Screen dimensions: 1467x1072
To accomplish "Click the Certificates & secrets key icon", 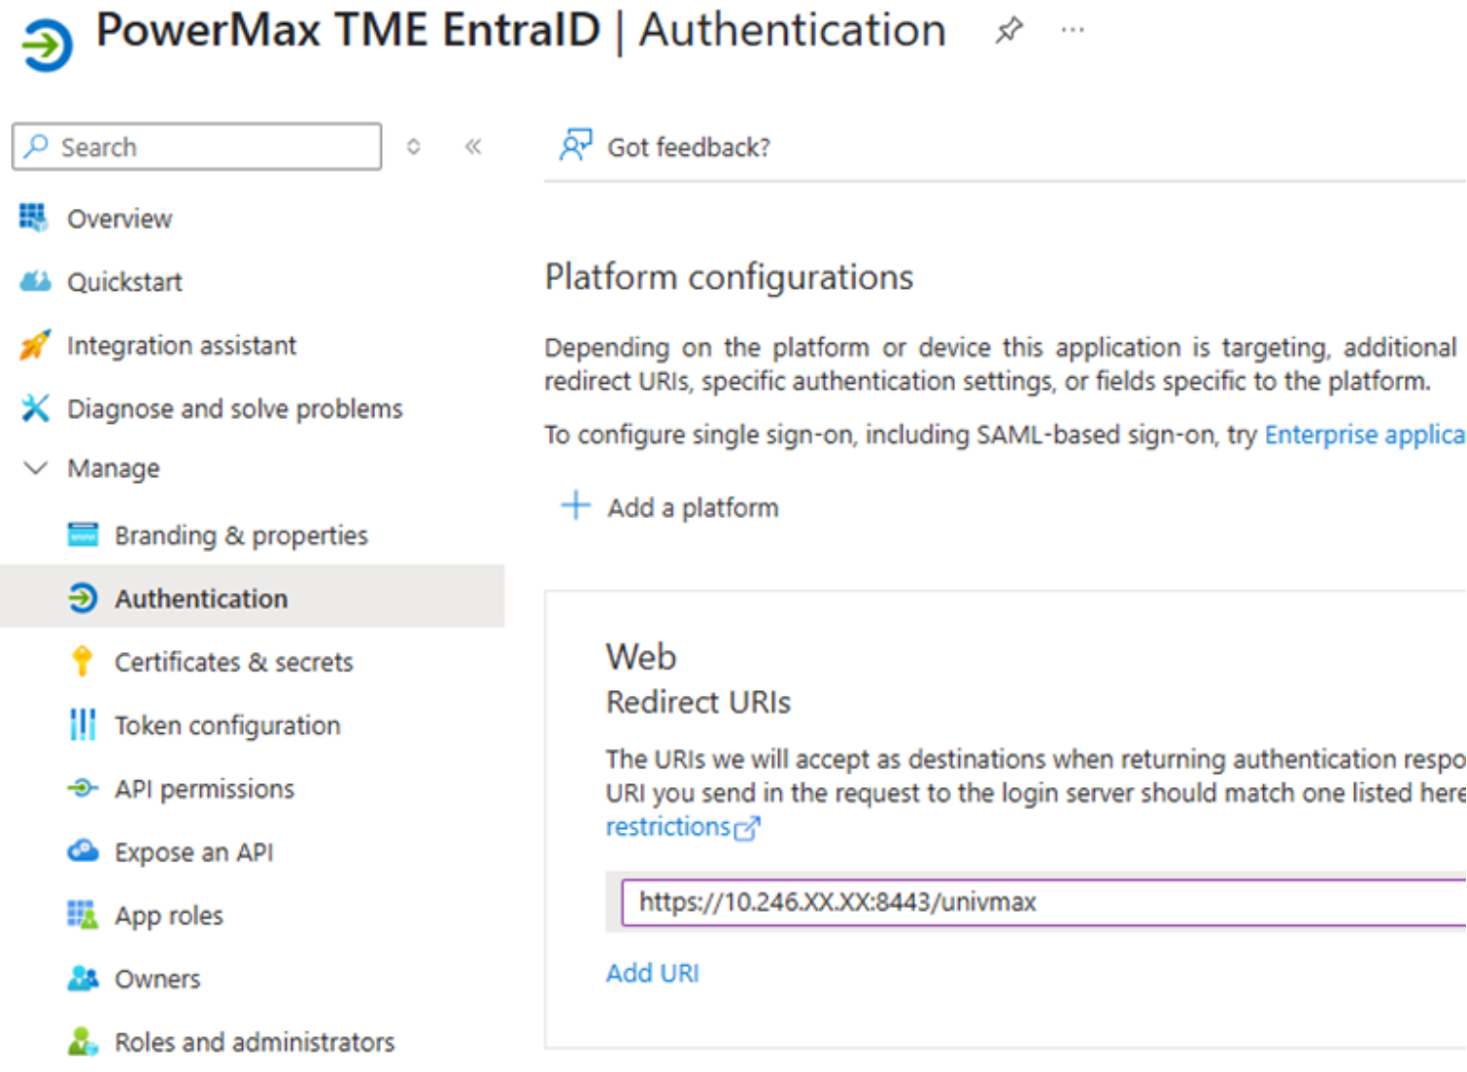I will pyautogui.click(x=83, y=661).
